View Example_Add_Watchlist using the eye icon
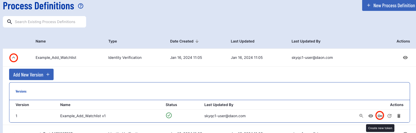The height and width of the screenshot is (133, 416). [x=405, y=58]
